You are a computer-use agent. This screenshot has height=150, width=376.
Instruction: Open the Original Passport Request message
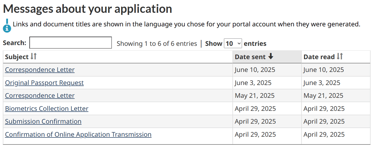pos(44,83)
